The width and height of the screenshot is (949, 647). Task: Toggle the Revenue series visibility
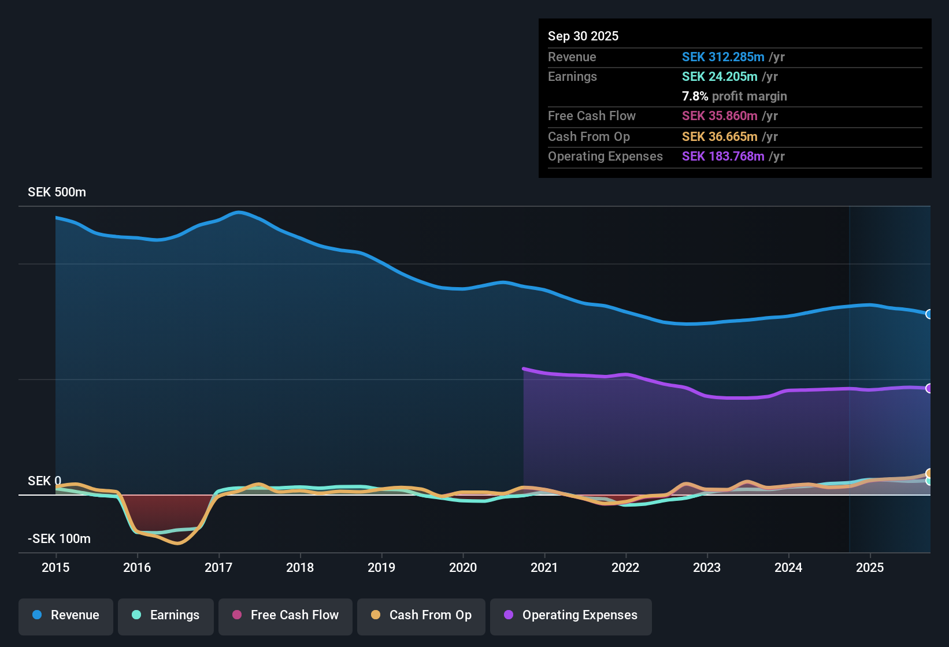65,615
